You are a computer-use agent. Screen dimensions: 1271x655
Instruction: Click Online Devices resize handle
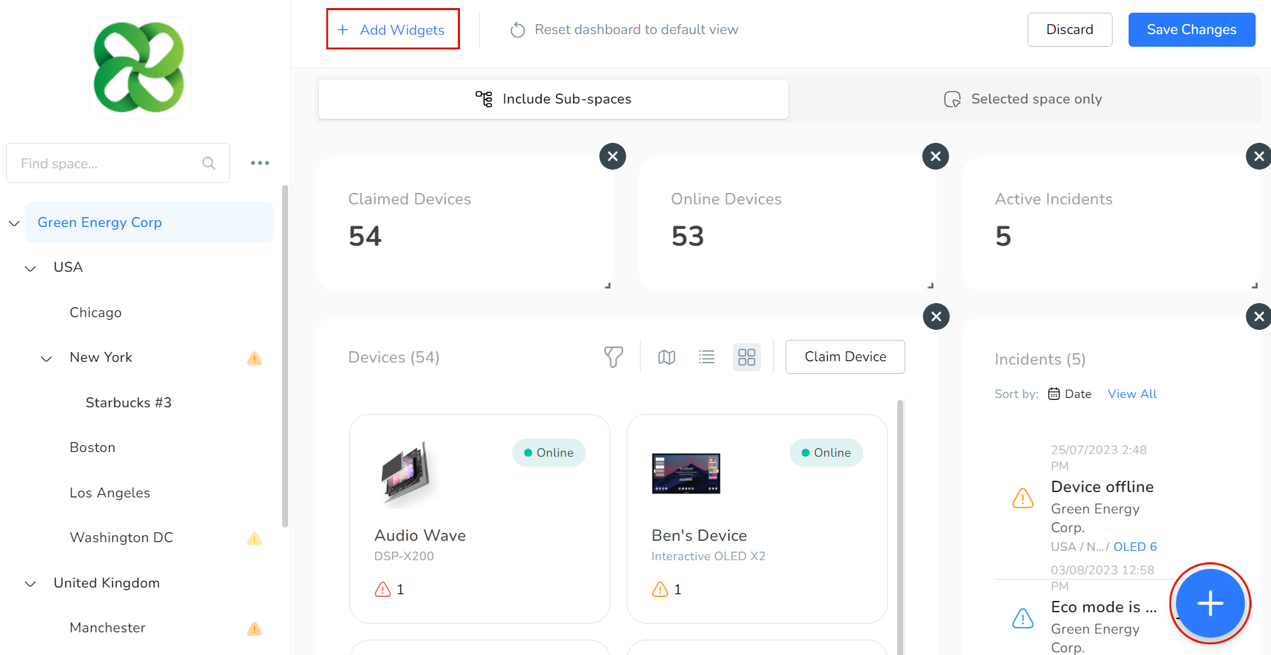pyautogui.click(x=931, y=285)
